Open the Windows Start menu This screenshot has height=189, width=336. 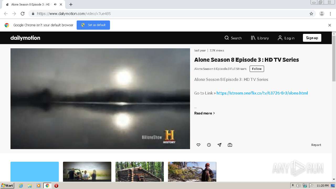pyautogui.click(x=7, y=185)
